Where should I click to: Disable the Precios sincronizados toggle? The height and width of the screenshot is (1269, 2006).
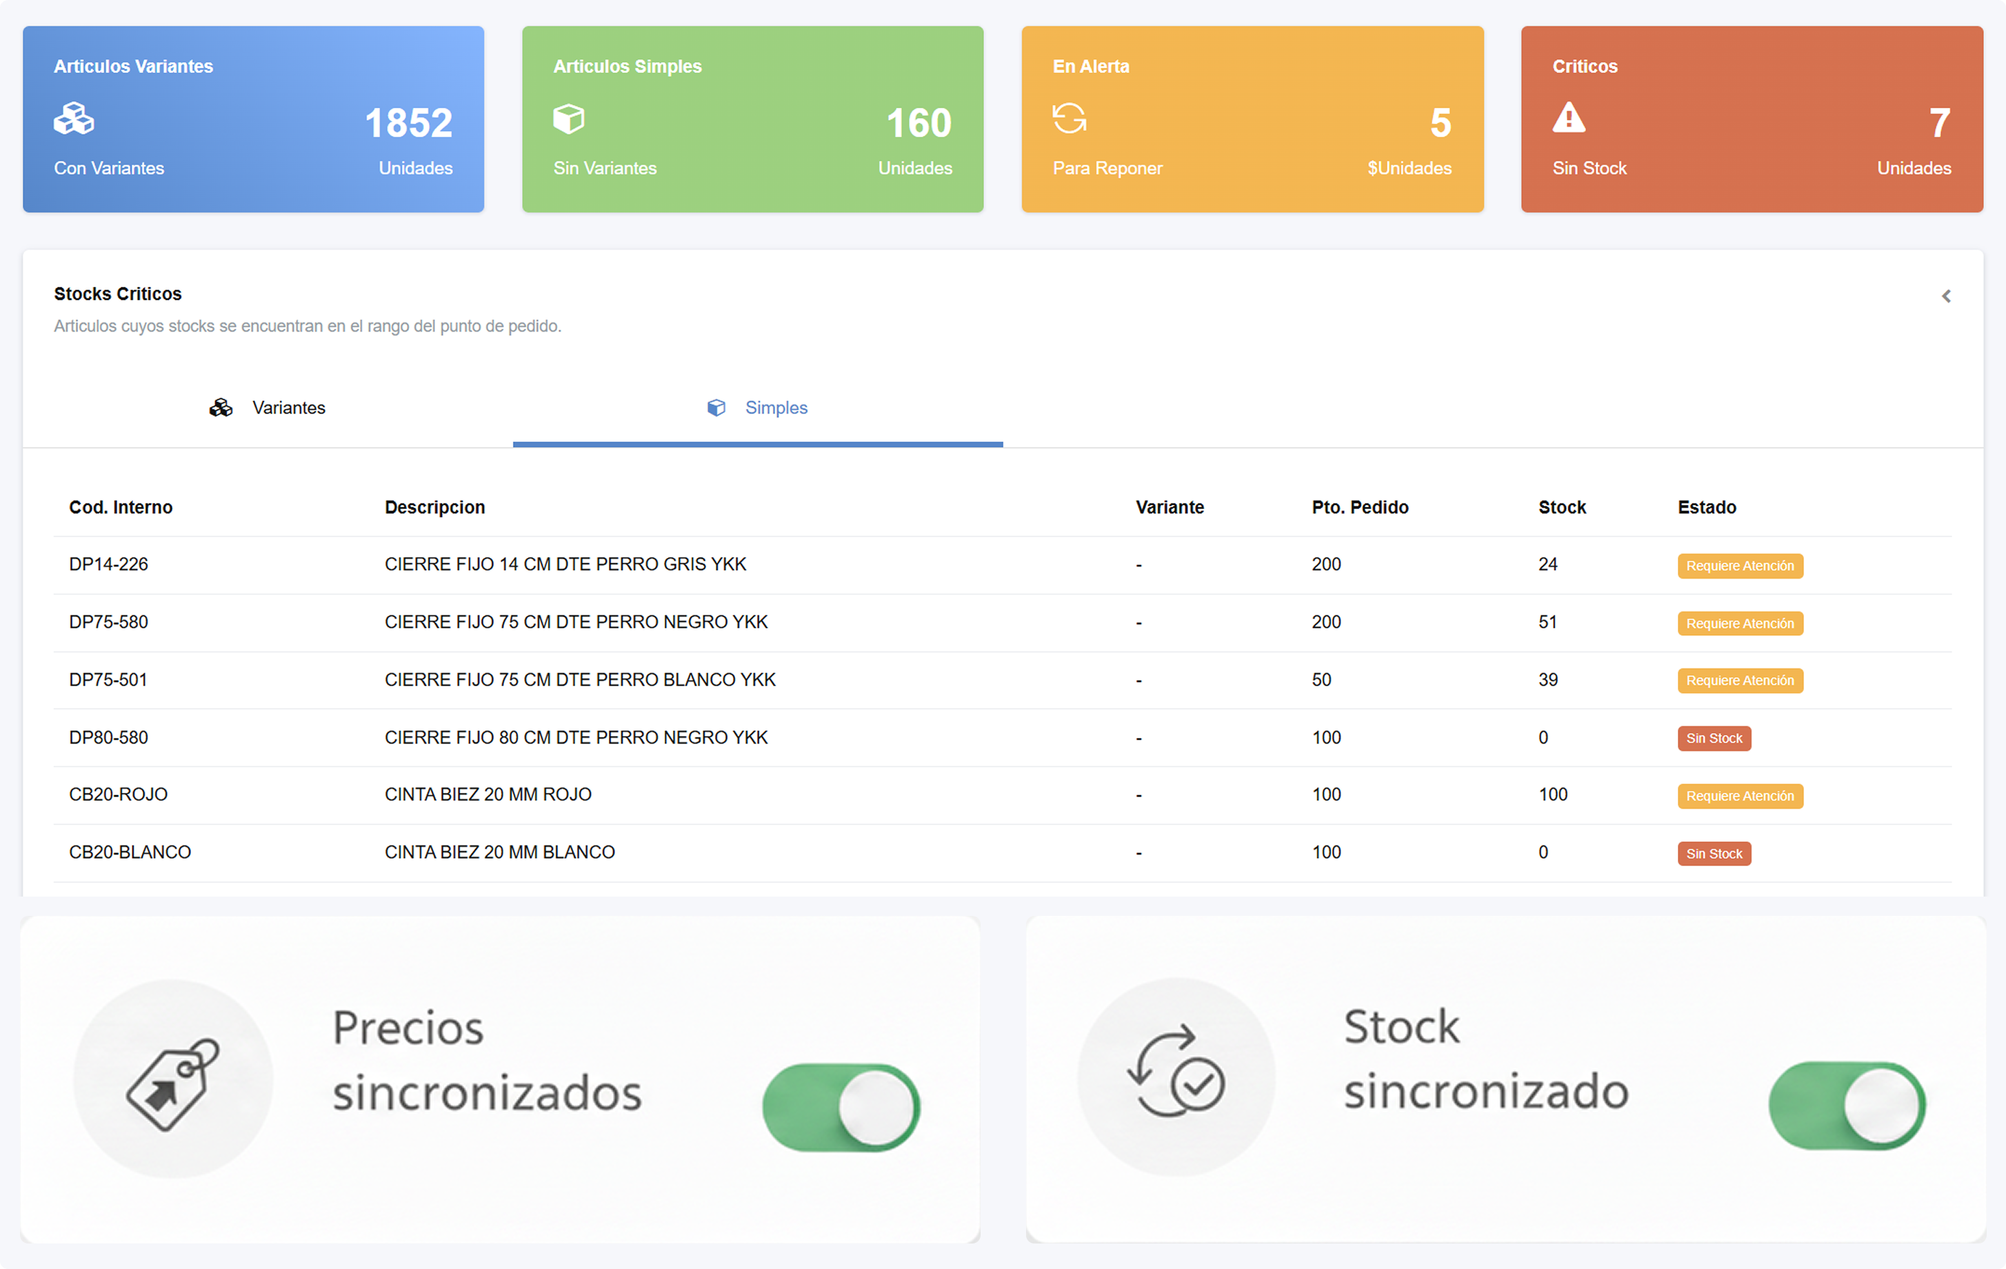(840, 1106)
